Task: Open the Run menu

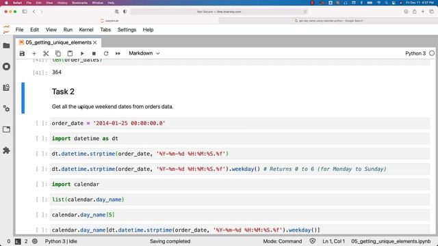Action: pyautogui.click(x=68, y=29)
